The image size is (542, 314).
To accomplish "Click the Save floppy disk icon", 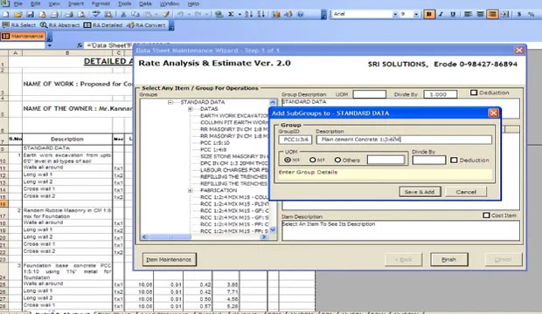I will [30, 14].
